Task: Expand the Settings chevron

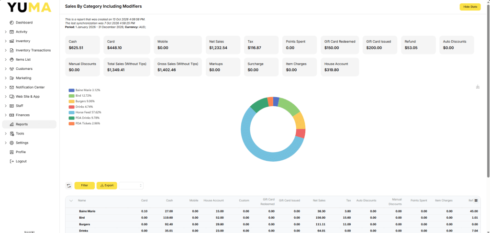Action: tap(6, 143)
